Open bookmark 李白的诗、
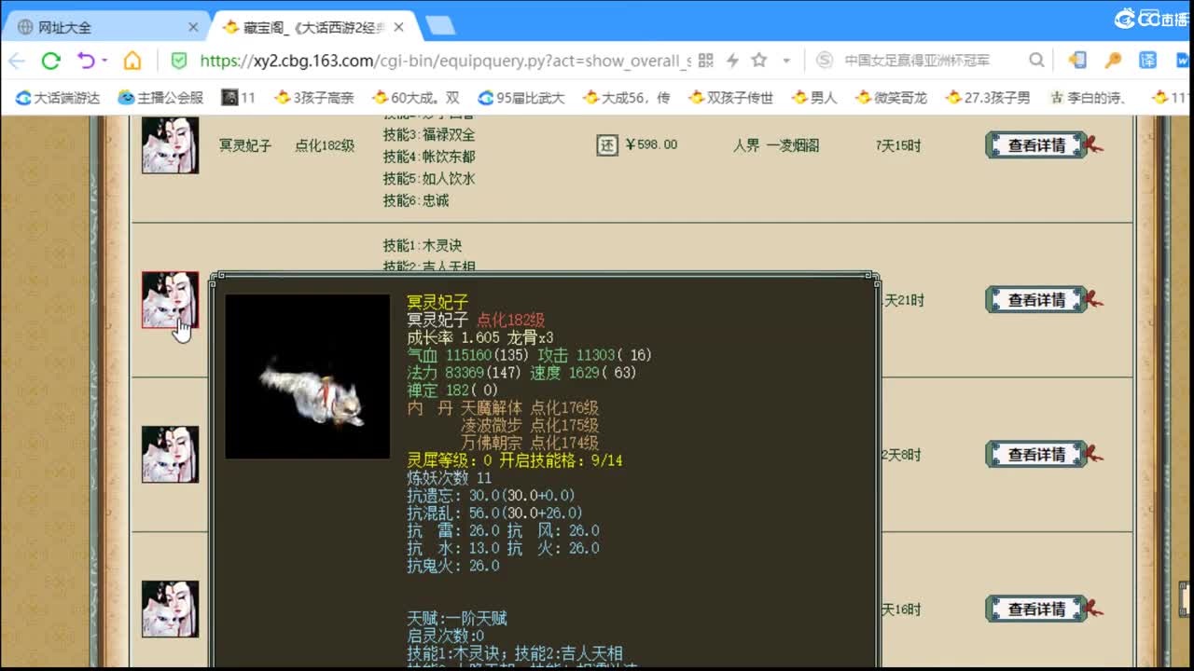This screenshot has width=1194, height=671. click(x=1088, y=97)
